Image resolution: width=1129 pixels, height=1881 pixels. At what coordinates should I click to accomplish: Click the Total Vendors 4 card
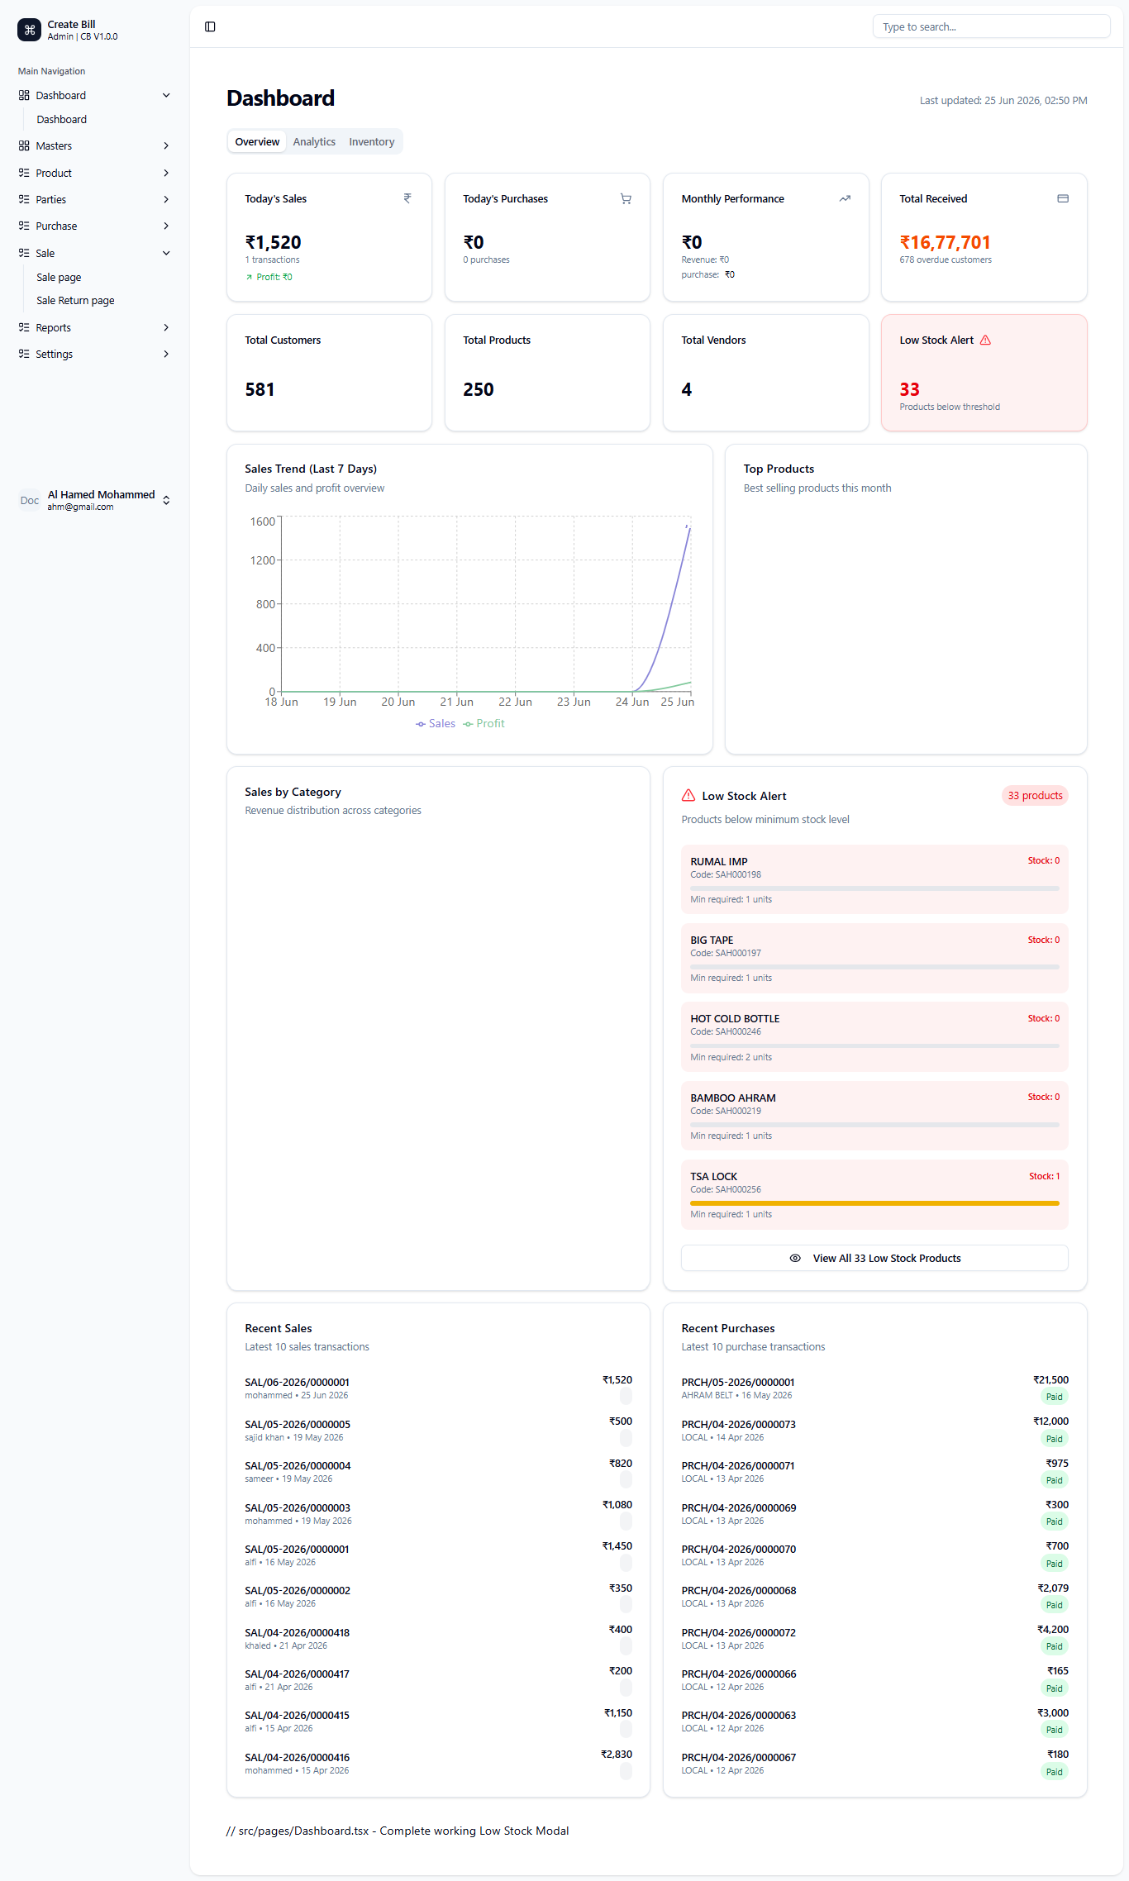[x=765, y=373]
